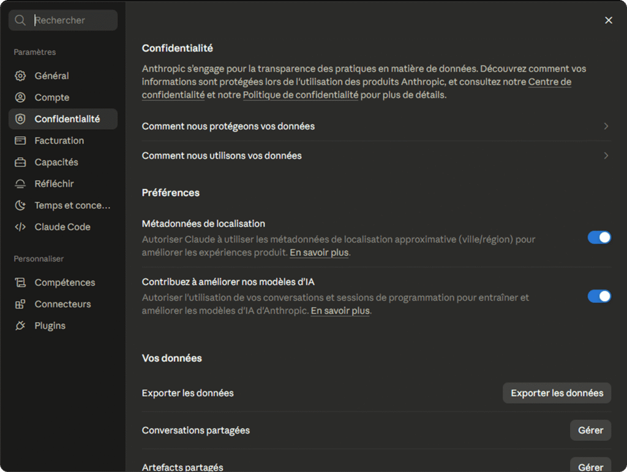627x472 pixels.
Task: Click the Connecteurs grid icon
Action: (x=20, y=304)
